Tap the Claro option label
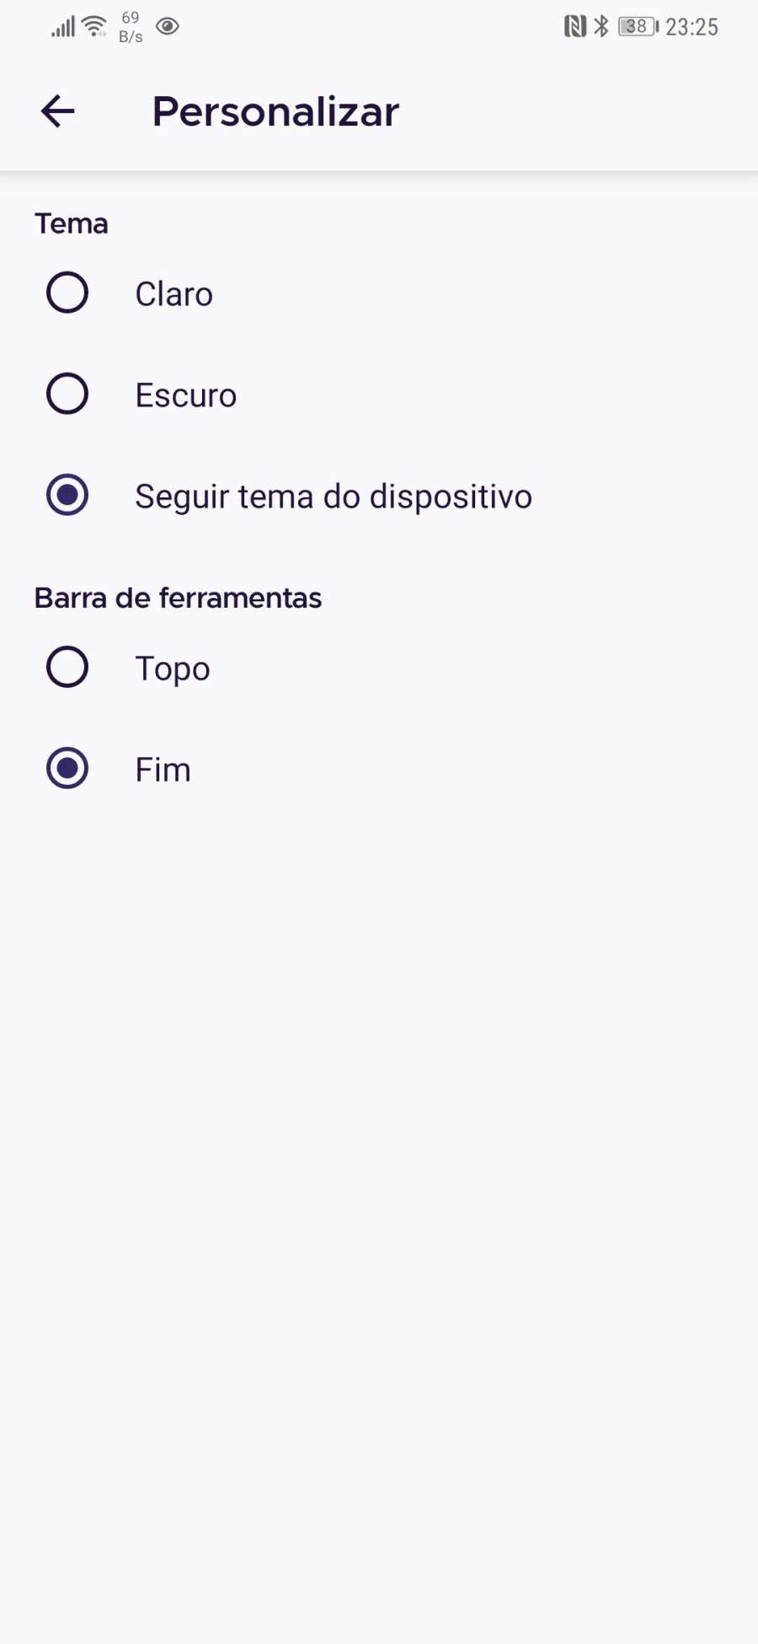Viewport: 758px width, 1644px height. pos(174,294)
